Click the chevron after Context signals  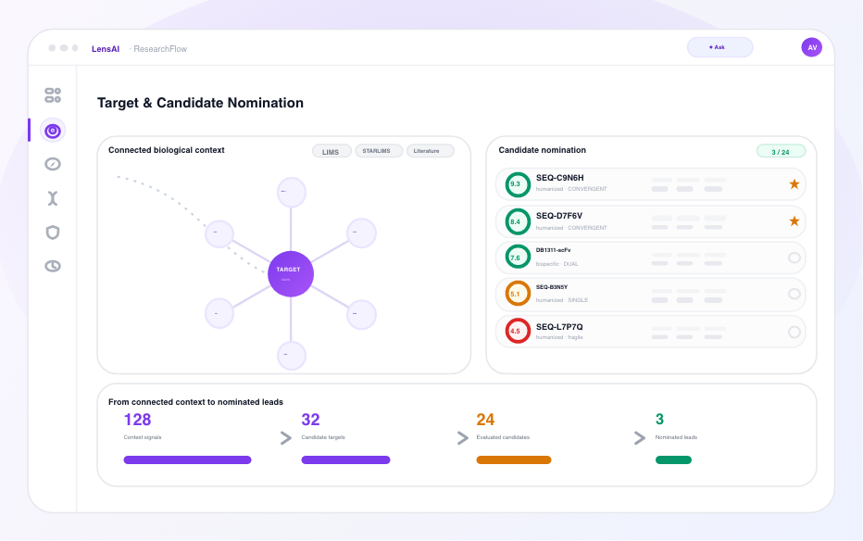tap(285, 438)
